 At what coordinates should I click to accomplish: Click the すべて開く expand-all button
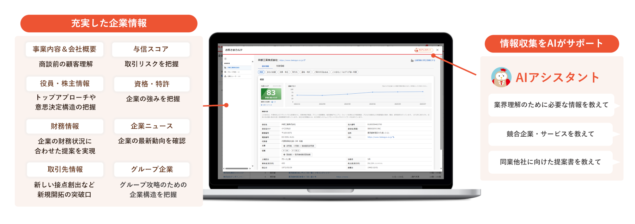(285, 150)
